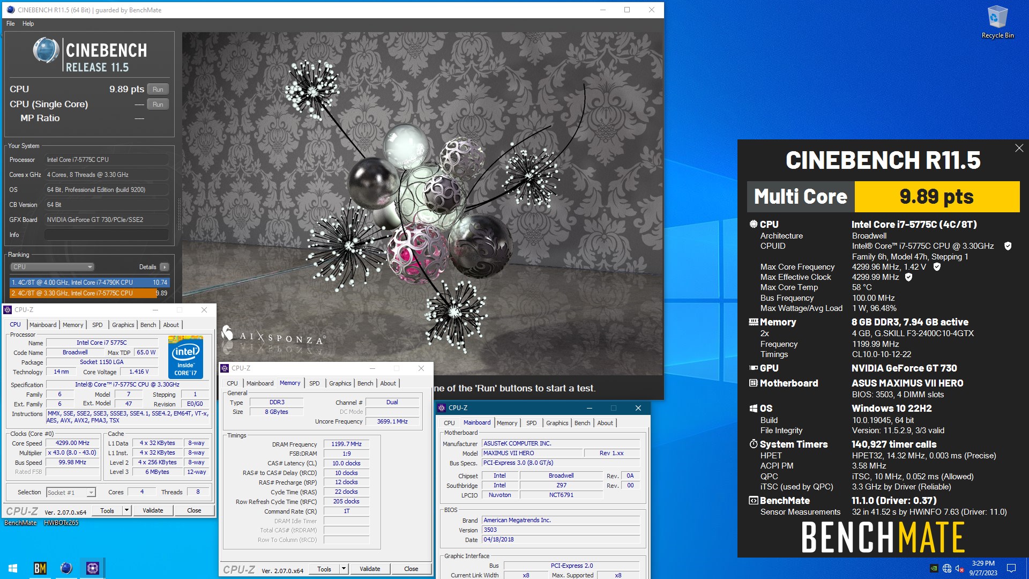Click the Core Voltage 1.416 V value
The width and height of the screenshot is (1029, 579).
139,372
